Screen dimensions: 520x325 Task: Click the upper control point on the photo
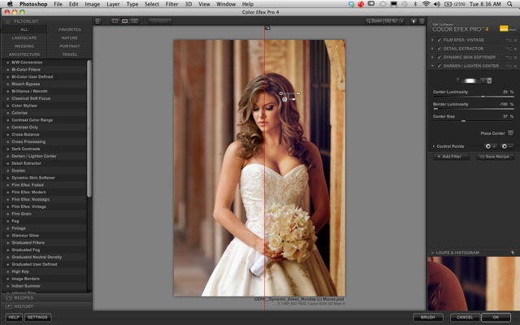pos(281,93)
